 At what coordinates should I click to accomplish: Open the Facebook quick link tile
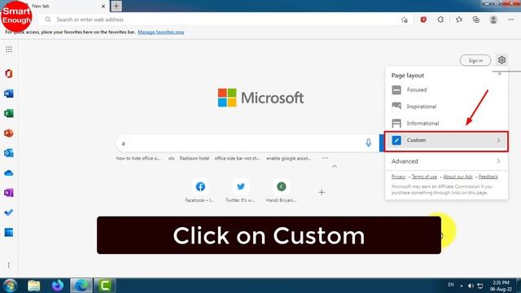pos(200,190)
